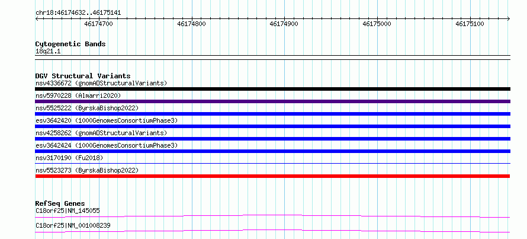527x239 pixels.
Task: Click the magenta line for C18orf25|NM_001008239
Action: pos(272,231)
